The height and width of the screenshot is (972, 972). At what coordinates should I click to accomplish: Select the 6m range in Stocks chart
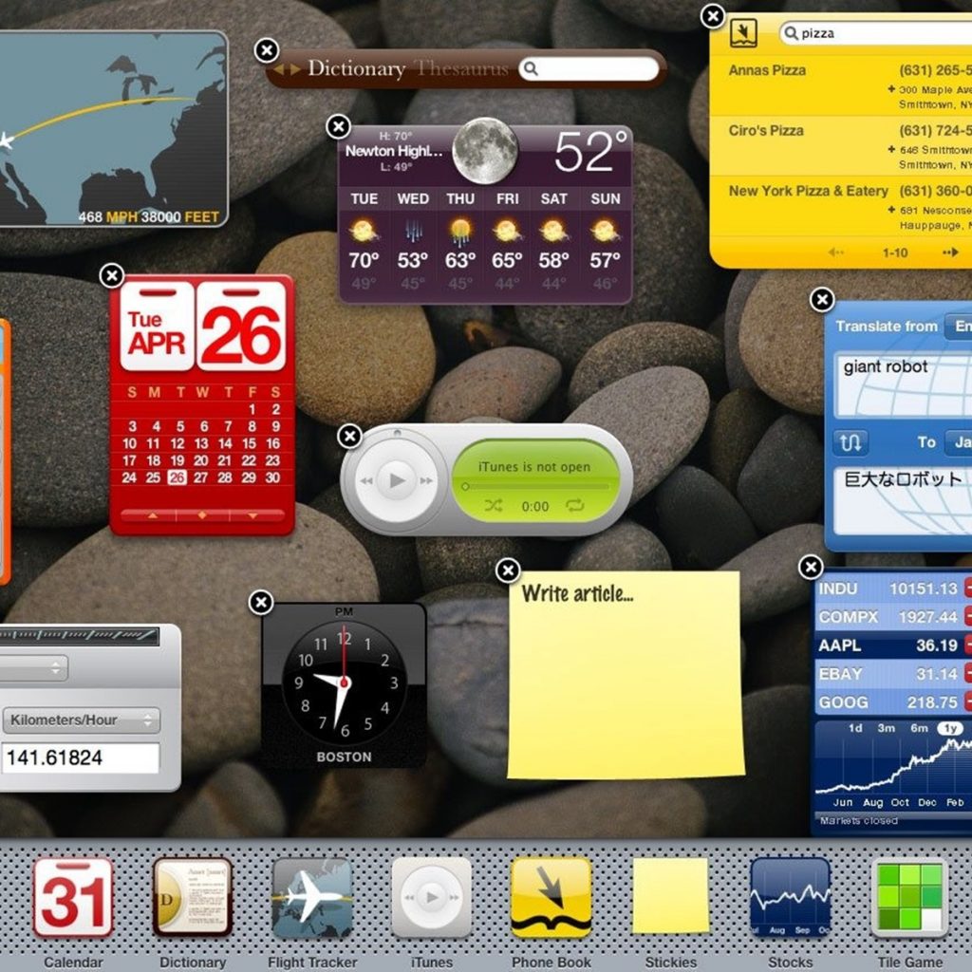[x=918, y=728]
